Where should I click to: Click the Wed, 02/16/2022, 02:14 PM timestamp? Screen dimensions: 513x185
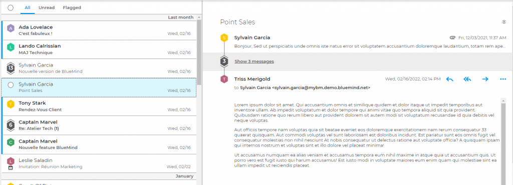pyautogui.click(x=413, y=79)
